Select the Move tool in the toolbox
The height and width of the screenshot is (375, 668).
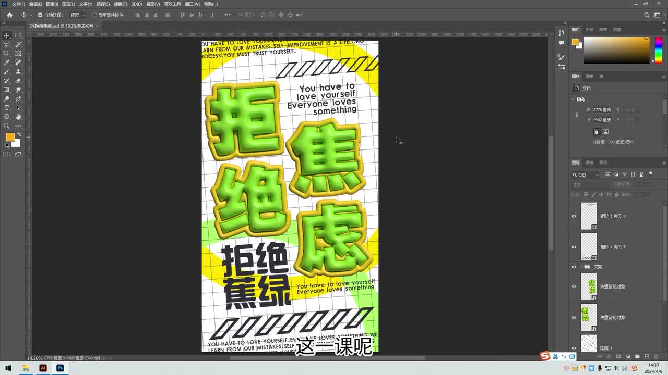(7, 35)
